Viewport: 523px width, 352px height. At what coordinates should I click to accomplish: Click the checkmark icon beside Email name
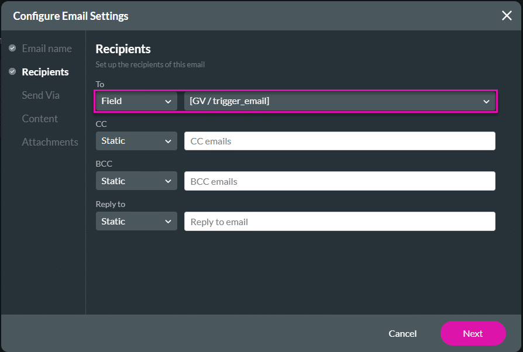pos(12,48)
